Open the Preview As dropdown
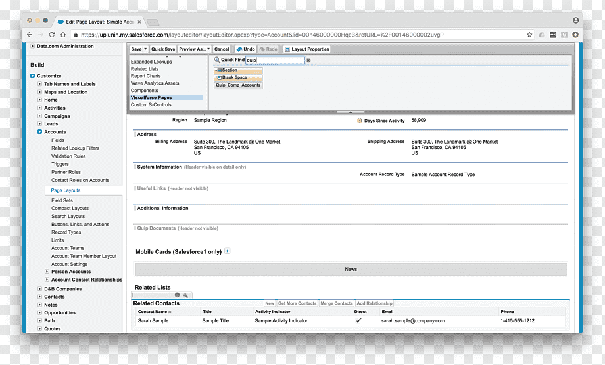Image resolution: width=605 pixels, height=365 pixels. click(195, 49)
